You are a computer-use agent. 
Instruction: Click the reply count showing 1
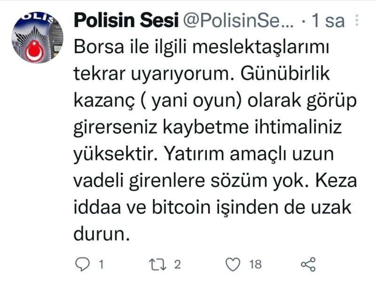(100, 265)
